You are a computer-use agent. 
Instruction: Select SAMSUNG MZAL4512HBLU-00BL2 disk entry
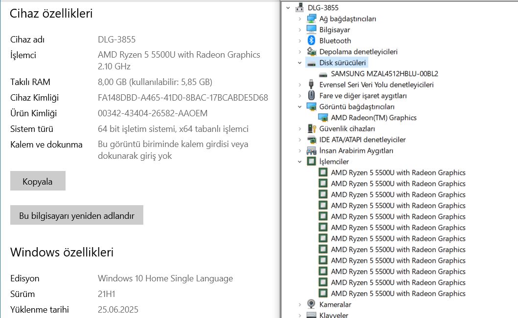tap(384, 74)
